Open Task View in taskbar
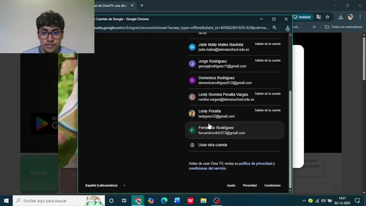The width and height of the screenshot is (366, 206). [x=124, y=201]
